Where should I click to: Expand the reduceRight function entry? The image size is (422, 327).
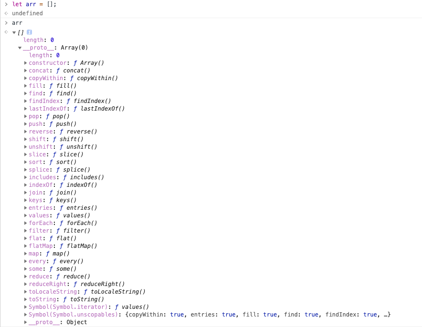[x=26, y=284]
